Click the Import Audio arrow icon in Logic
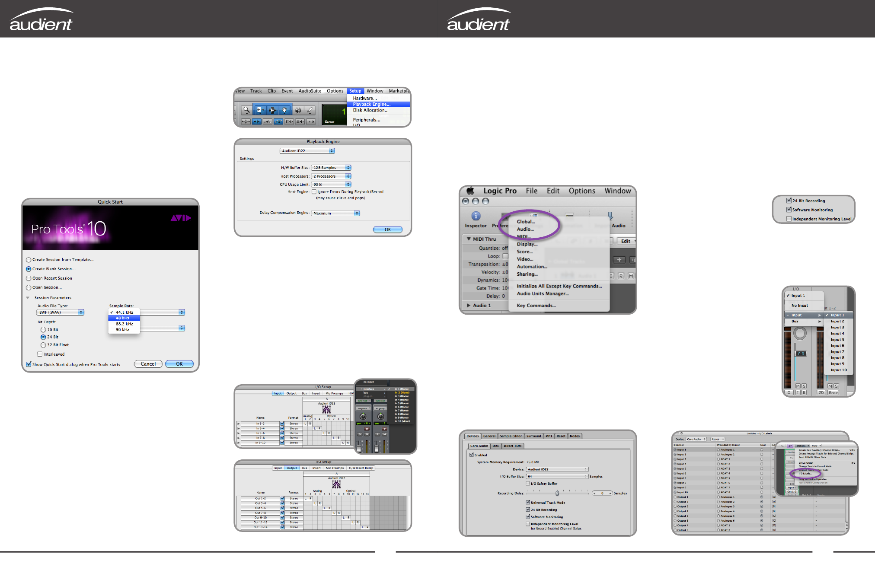 coord(610,216)
